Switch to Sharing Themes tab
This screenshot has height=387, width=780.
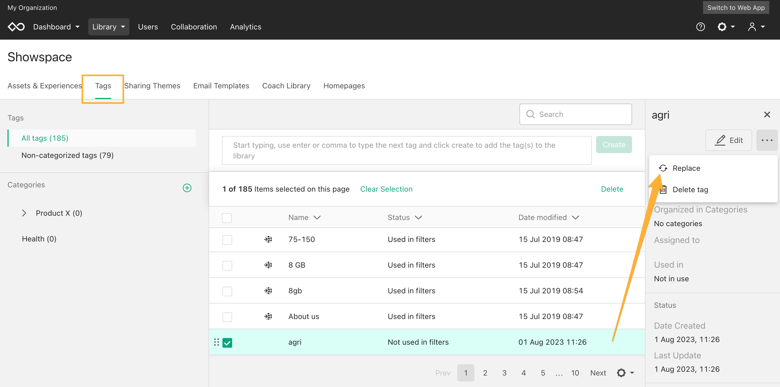152,86
